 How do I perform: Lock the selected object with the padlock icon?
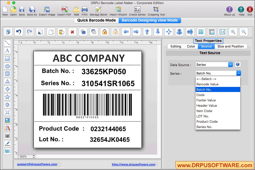(104, 32)
